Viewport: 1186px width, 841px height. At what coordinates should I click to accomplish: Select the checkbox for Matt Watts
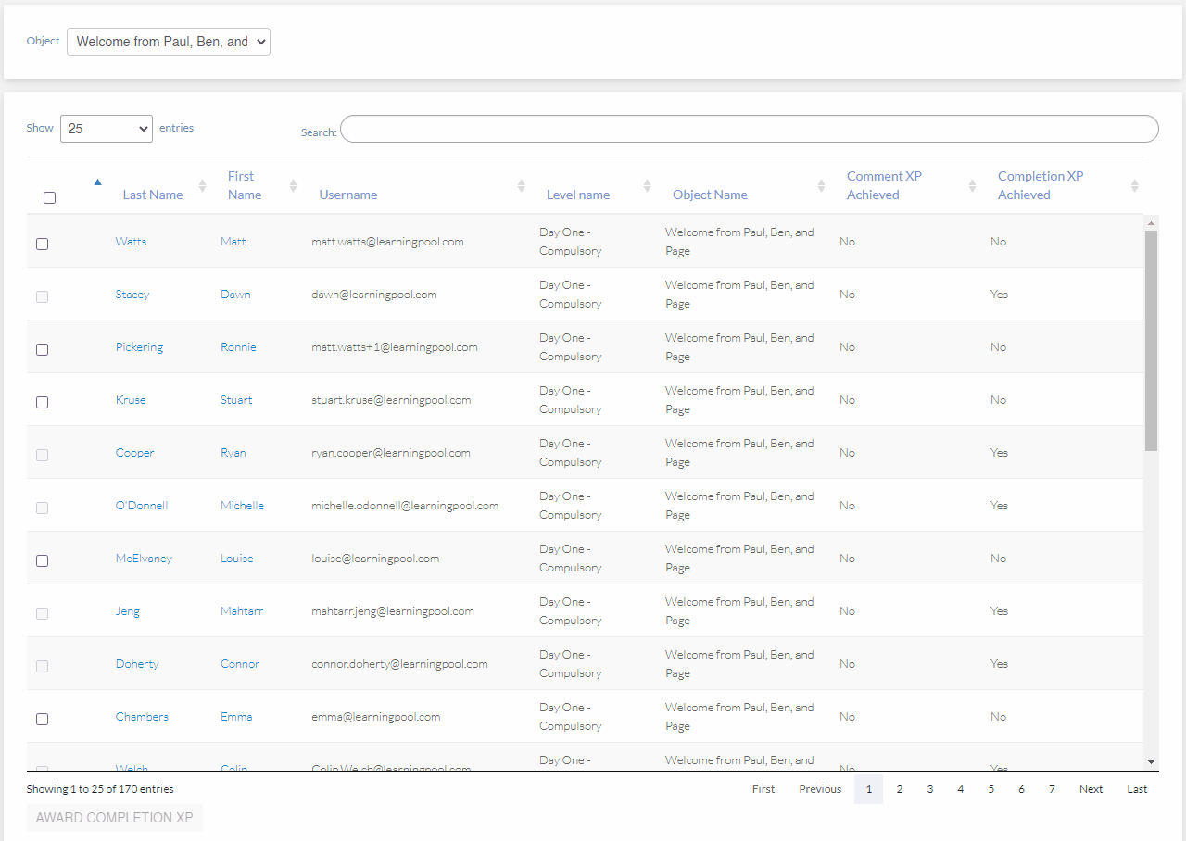(42, 244)
